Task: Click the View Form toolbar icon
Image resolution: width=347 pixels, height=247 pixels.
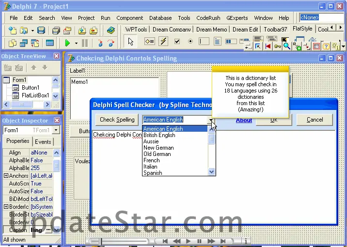Action: 23,43
